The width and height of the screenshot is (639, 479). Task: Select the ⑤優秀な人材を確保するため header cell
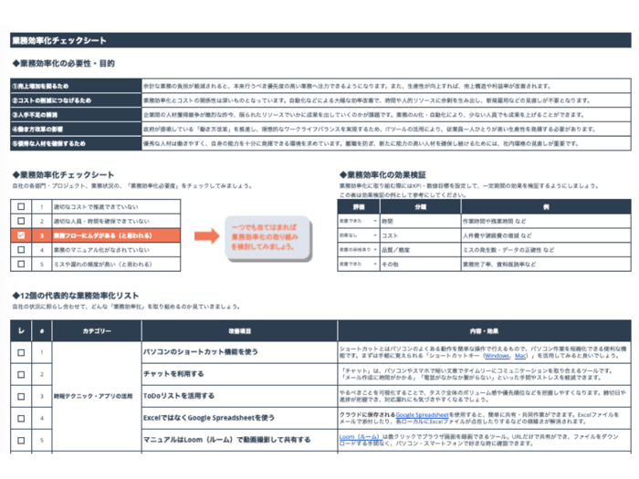point(76,143)
